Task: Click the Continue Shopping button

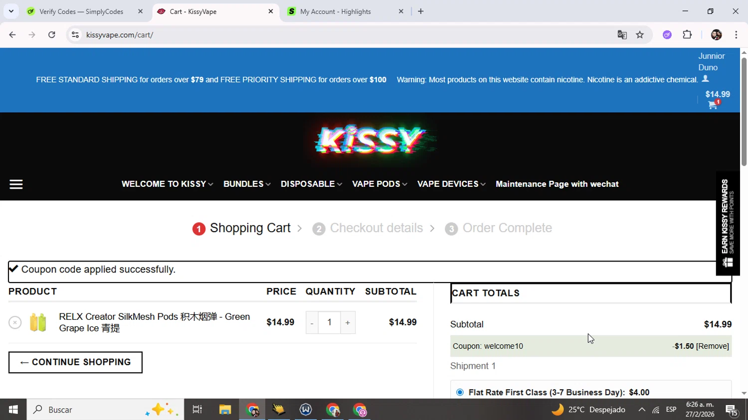Action: 75,362
